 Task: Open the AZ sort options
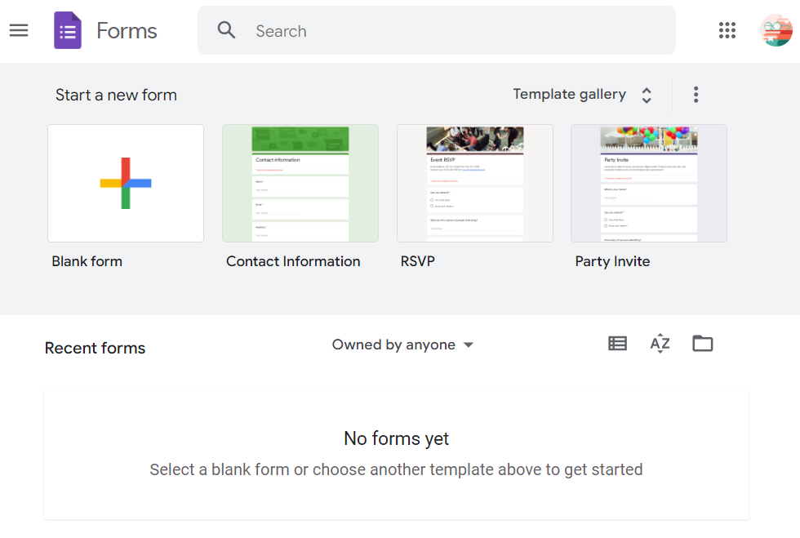click(660, 344)
